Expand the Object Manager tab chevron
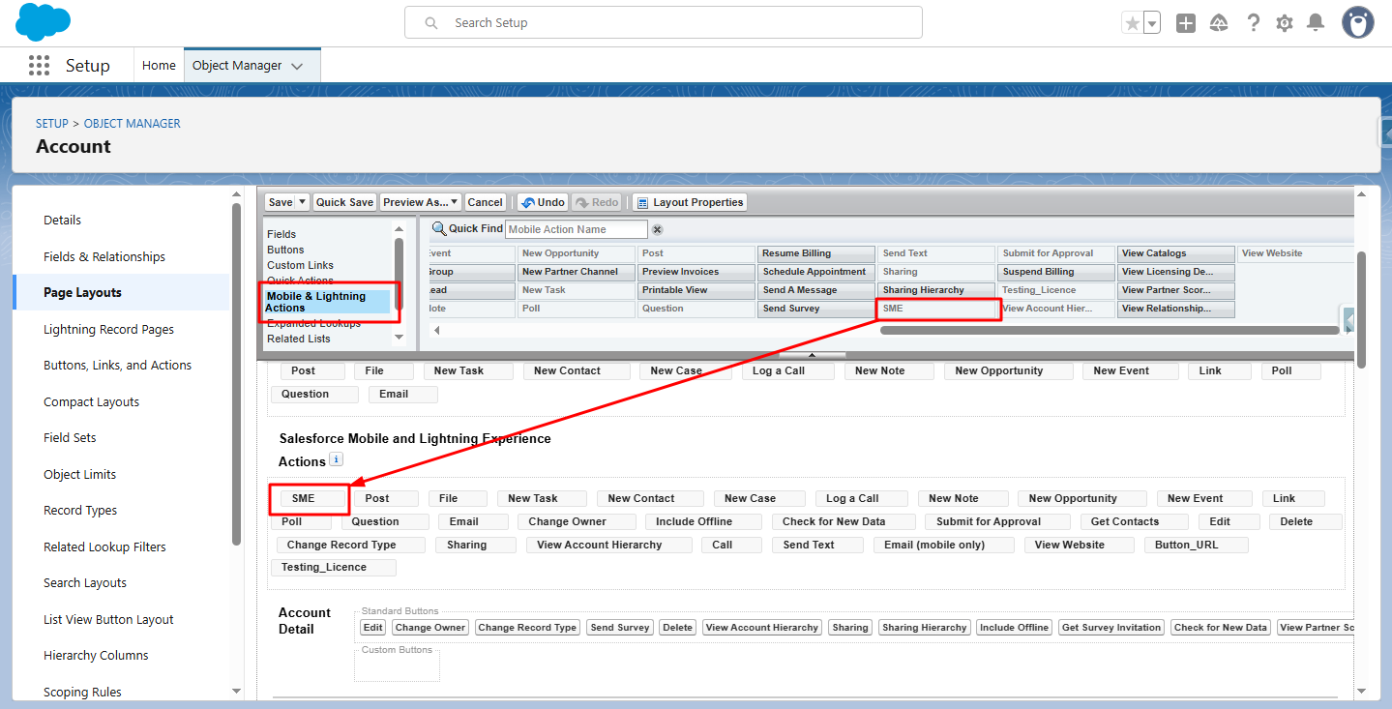 tap(297, 66)
